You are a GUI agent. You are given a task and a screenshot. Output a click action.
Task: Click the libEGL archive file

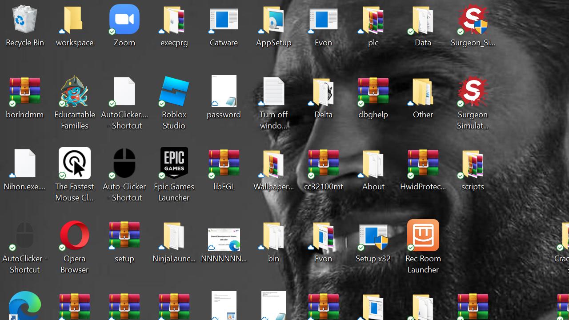tap(224, 164)
